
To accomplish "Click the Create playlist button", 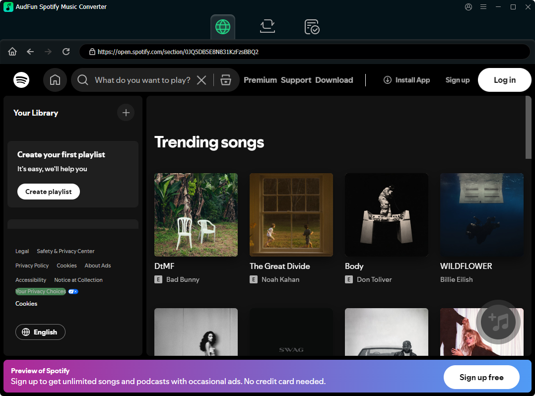I will [49, 192].
